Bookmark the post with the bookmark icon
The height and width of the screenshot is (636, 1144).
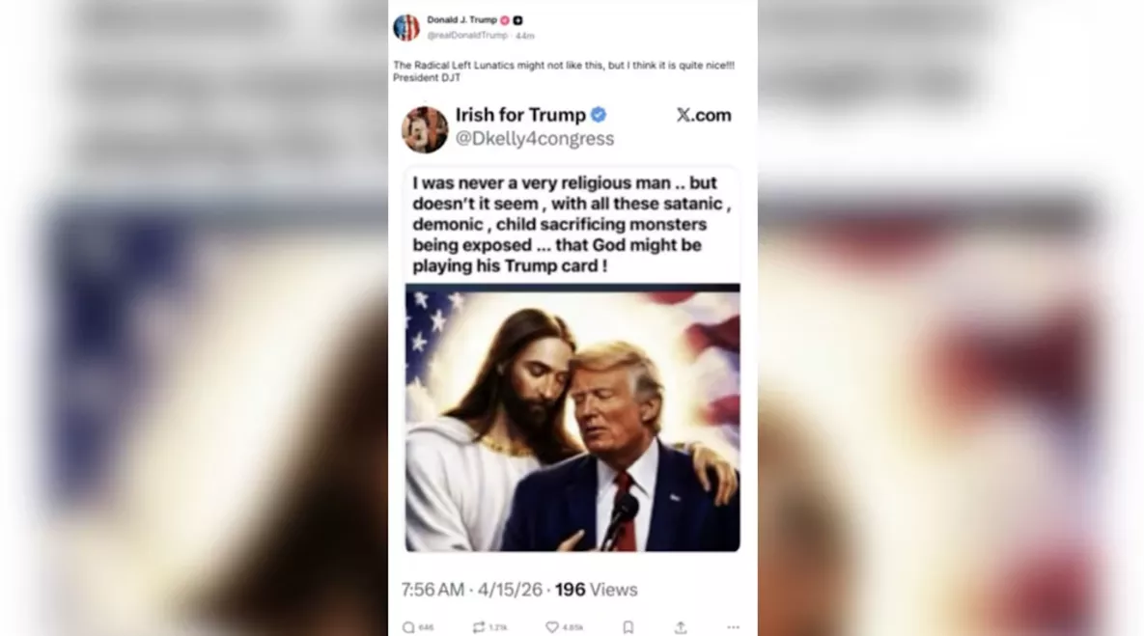pos(628,627)
